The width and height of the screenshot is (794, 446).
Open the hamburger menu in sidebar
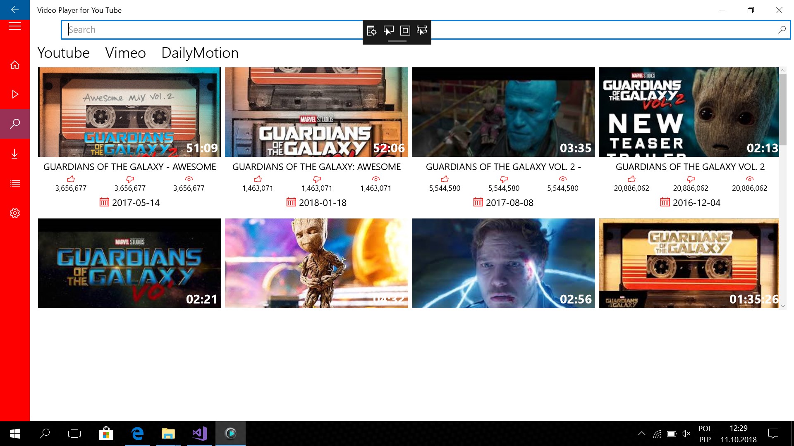[15, 27]
